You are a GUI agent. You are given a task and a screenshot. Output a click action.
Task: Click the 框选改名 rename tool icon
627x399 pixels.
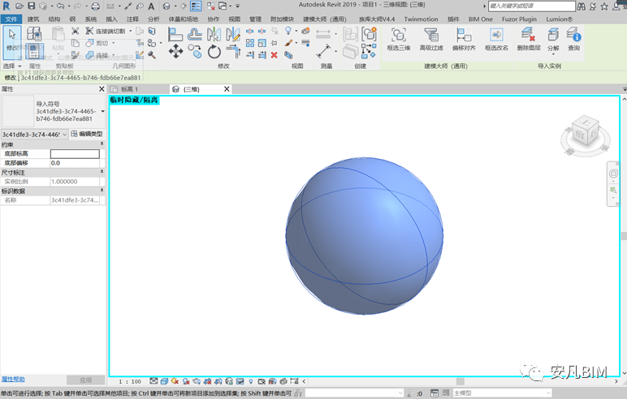(x=496, y=35)
